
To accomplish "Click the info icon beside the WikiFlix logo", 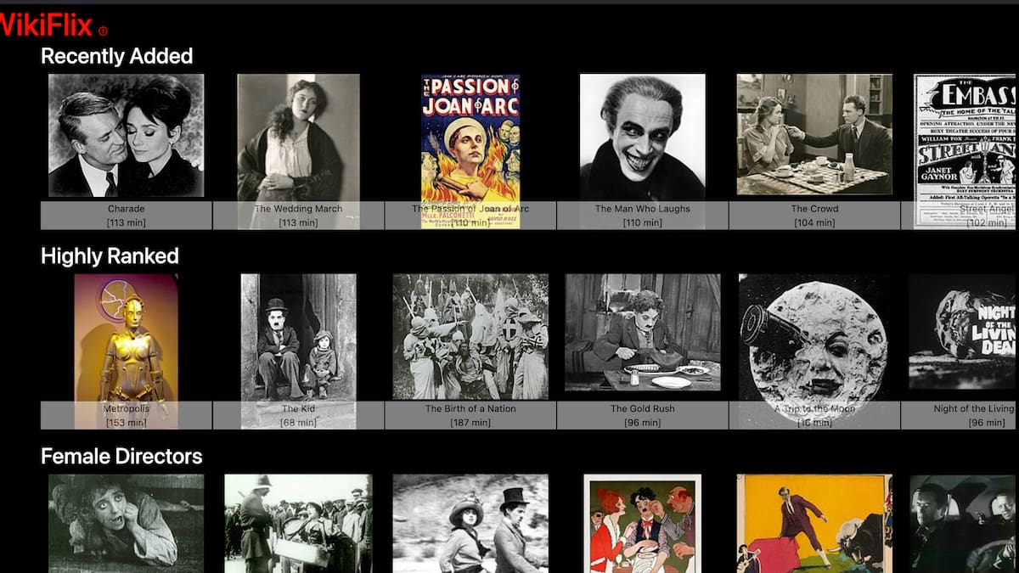I will pyautogui.click(x=103, y=31).
